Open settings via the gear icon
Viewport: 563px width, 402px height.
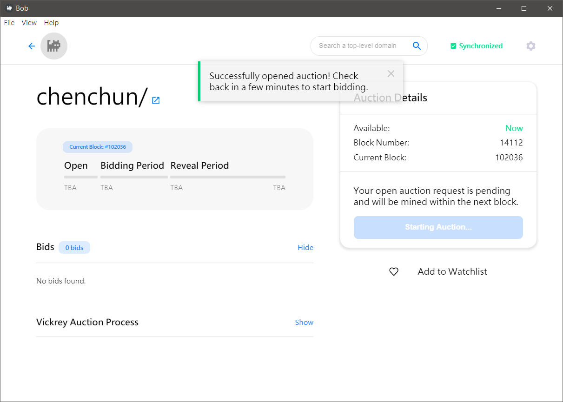click(x=530, y=46)
